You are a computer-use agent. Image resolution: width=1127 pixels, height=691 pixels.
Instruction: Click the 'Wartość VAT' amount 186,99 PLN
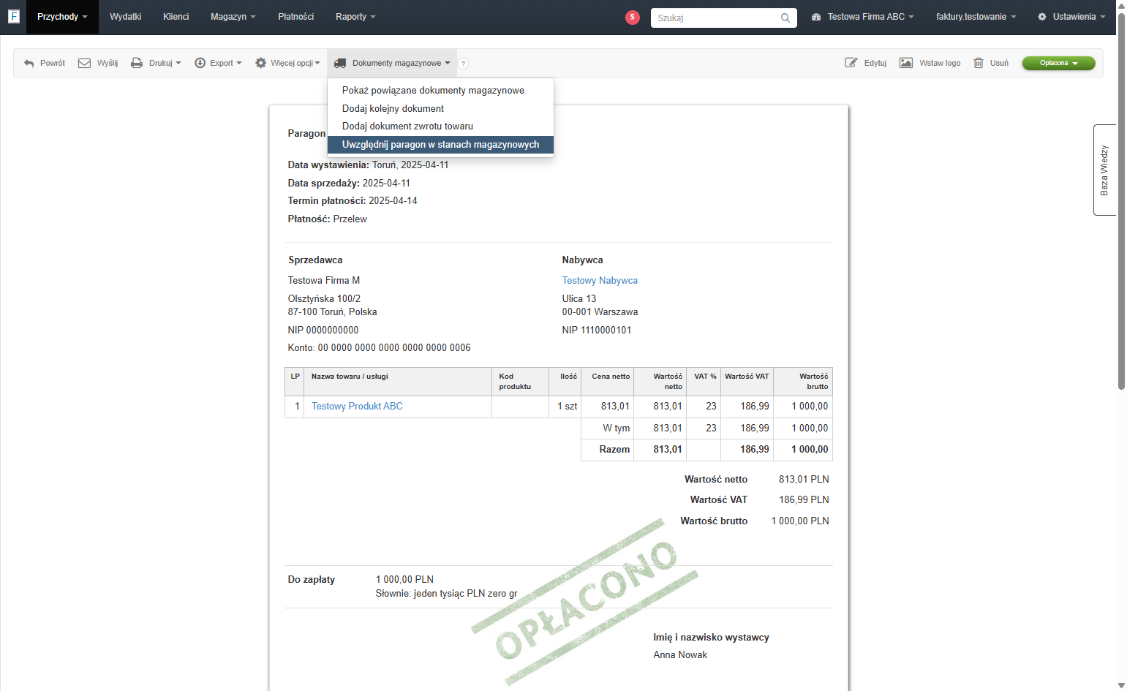pyautogui.click(x=804, y=500)
